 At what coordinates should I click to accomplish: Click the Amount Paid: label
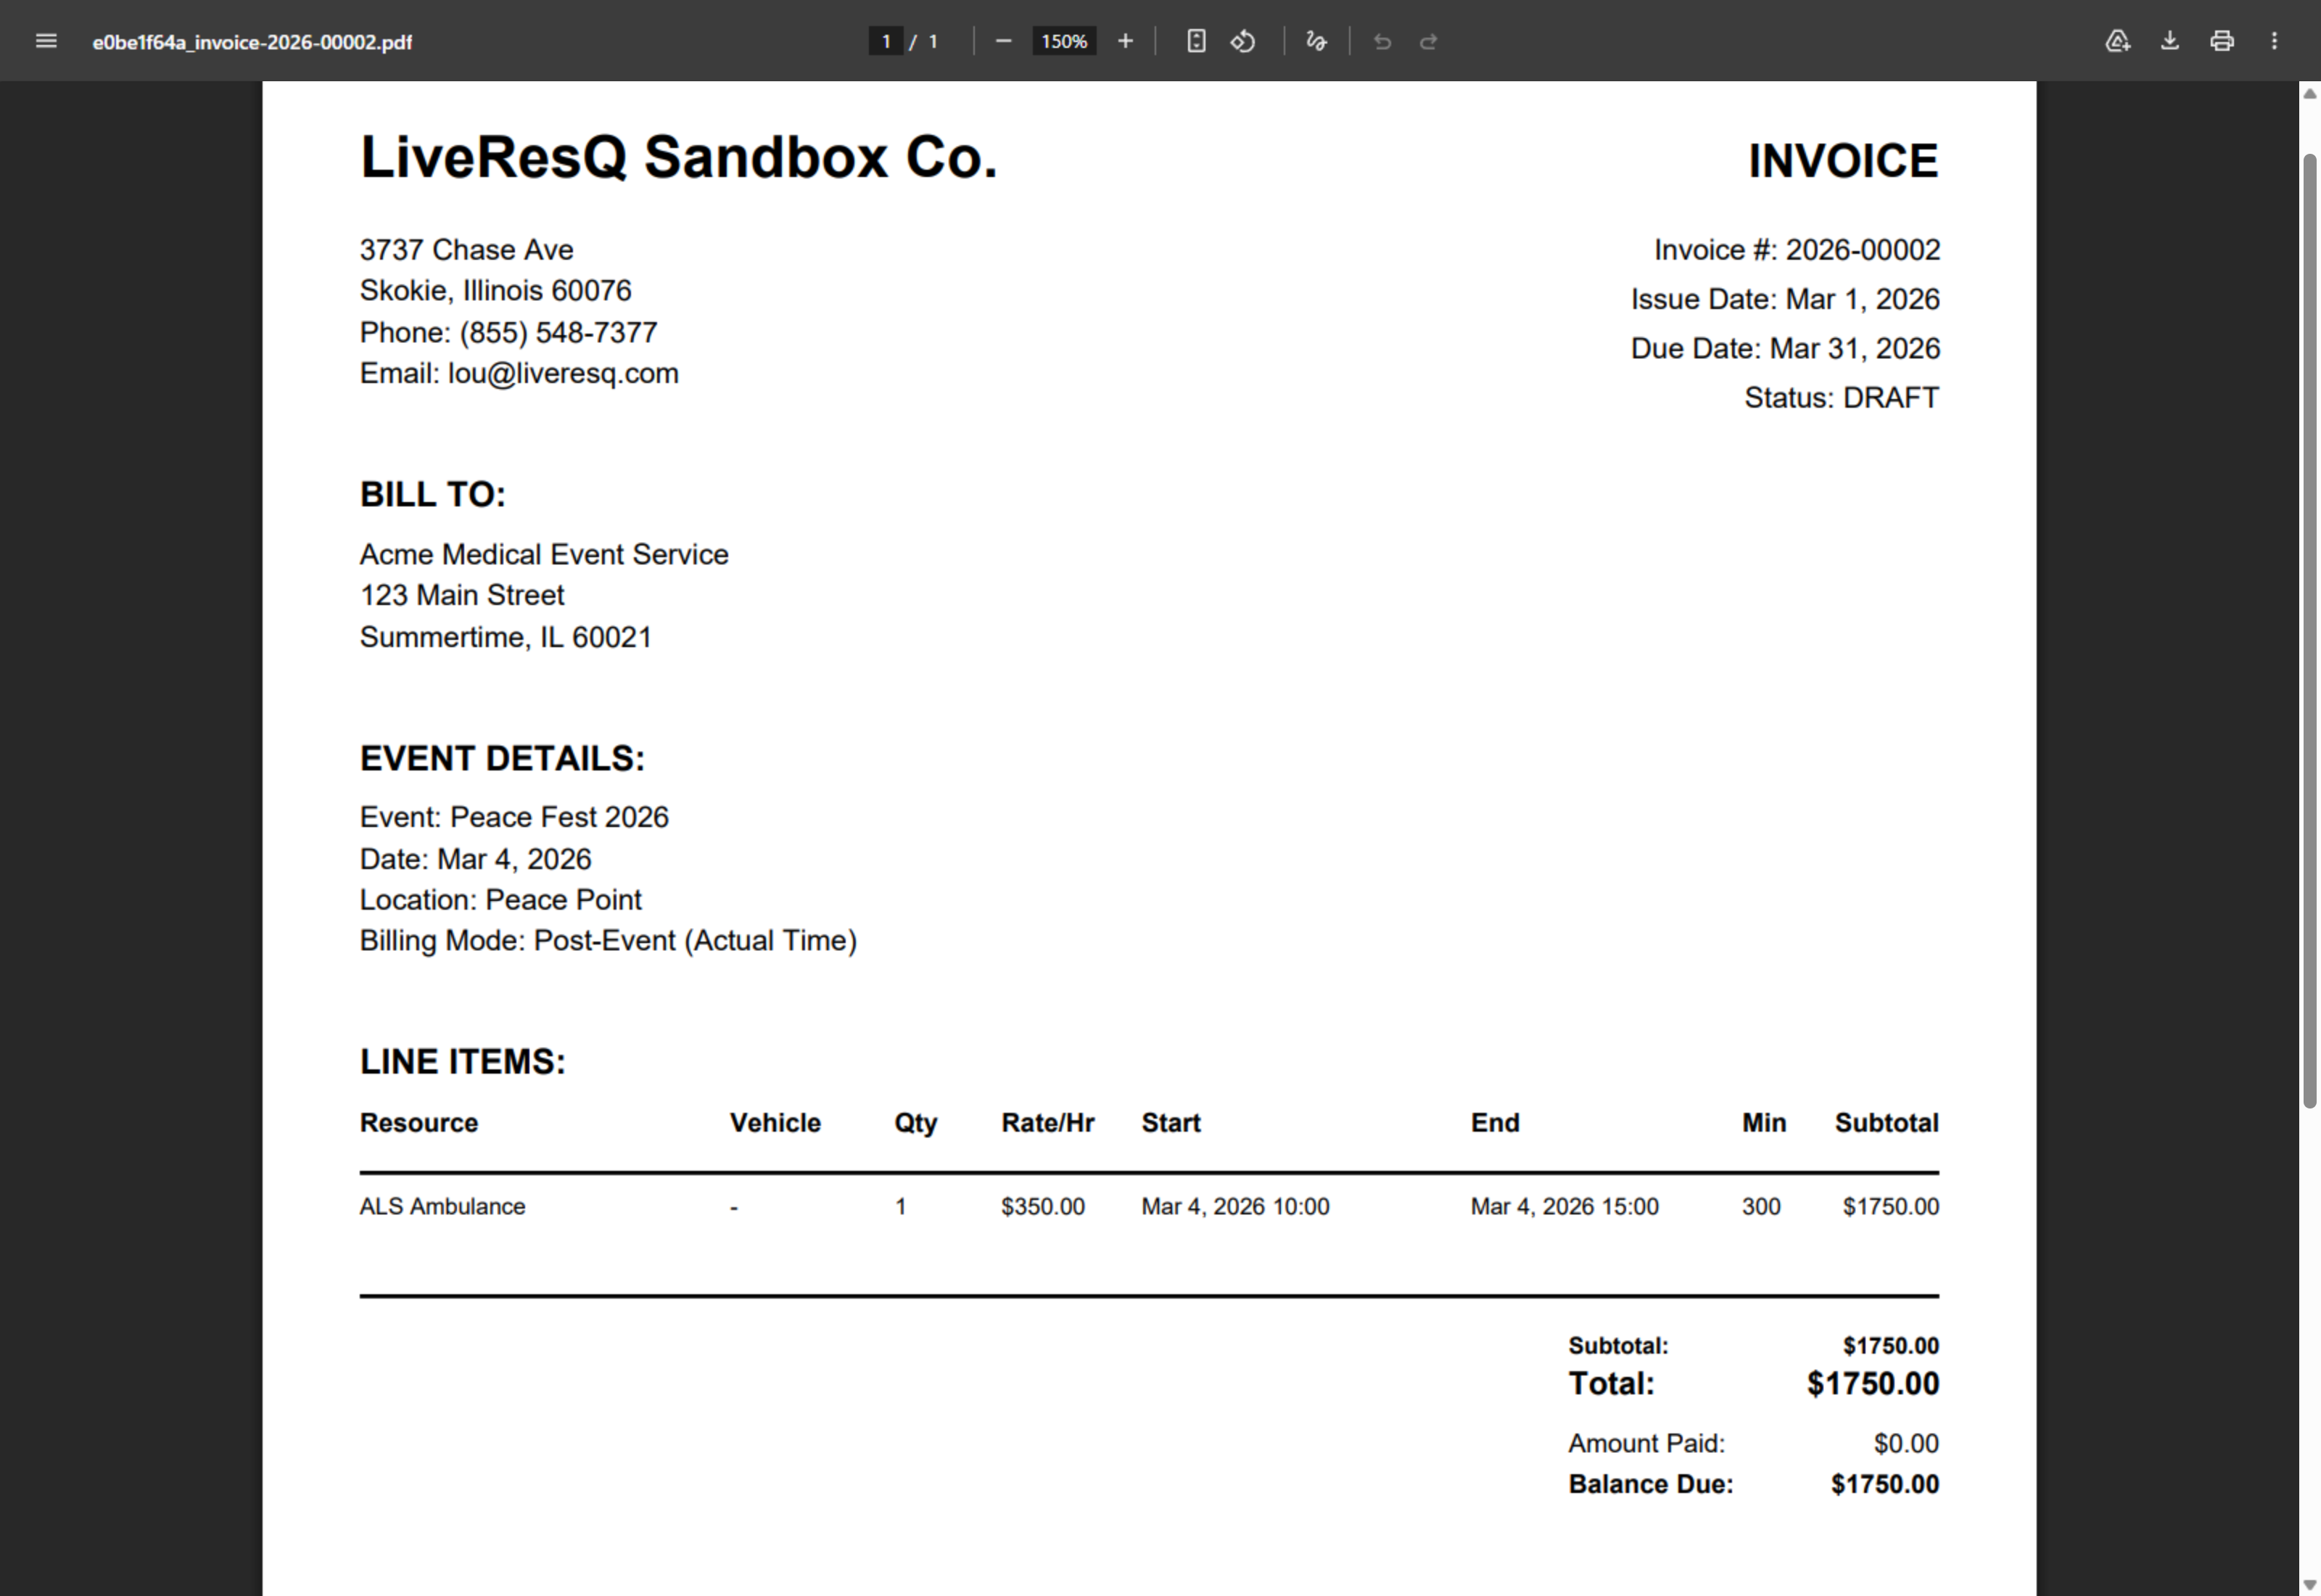1646,1444
